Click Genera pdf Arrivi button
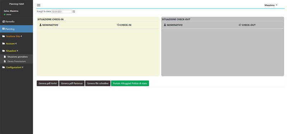This screenshot has width=287, height=134. (48, 83)
